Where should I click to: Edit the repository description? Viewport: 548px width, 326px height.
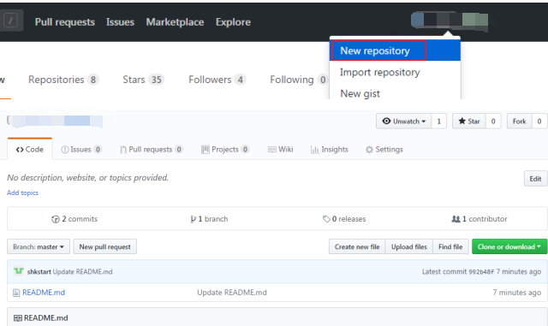click(x=535, y=179)
